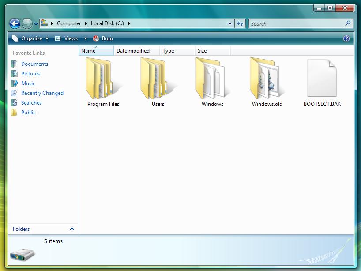Open the recent pages dropdown arrow

(36, 23)
